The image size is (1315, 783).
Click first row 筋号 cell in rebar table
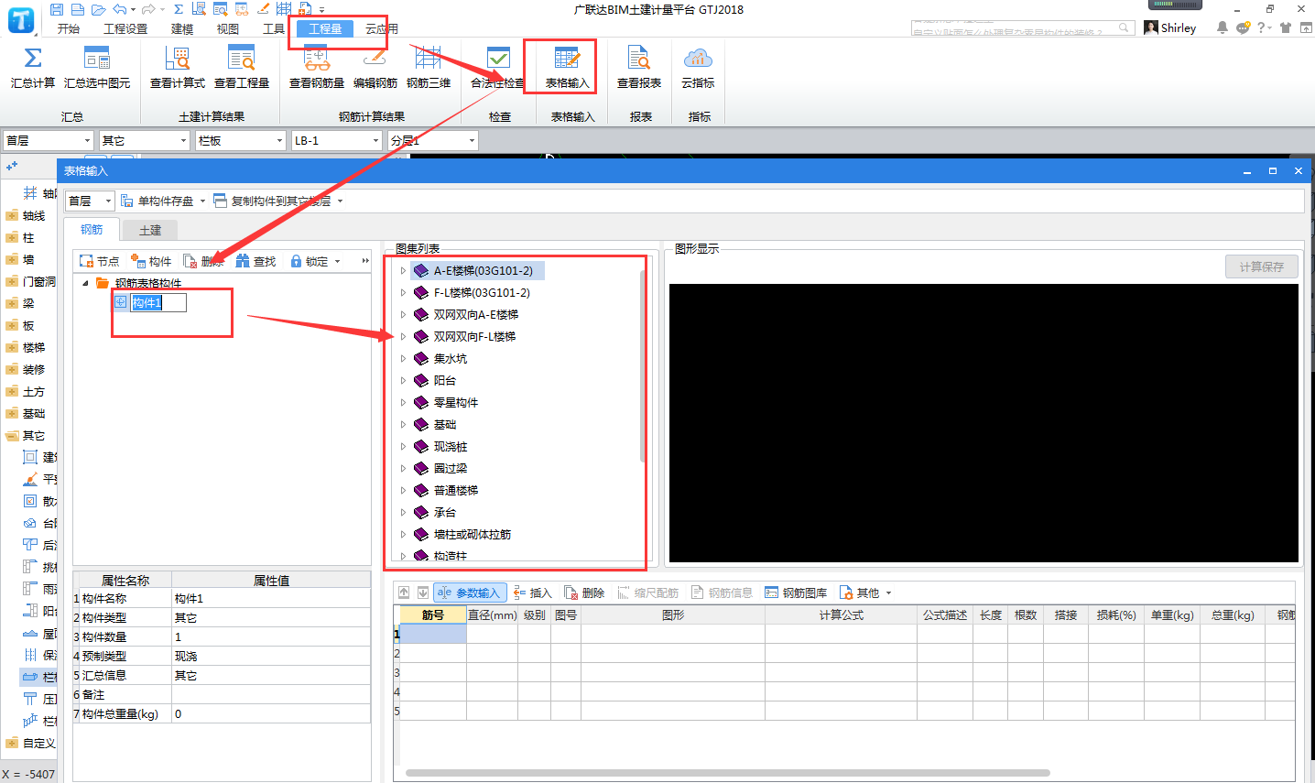click(433, 634)
